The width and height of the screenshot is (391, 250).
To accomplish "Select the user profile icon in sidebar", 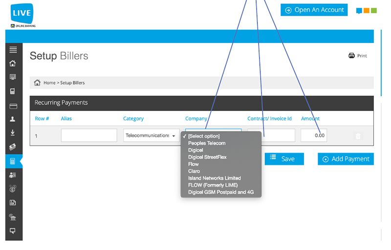I will [13, 119].
